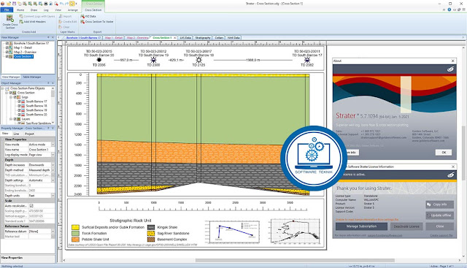This screenshot has width=467, height=268.
Task: Collapse the Logs tree node
Action: (11, 97)
